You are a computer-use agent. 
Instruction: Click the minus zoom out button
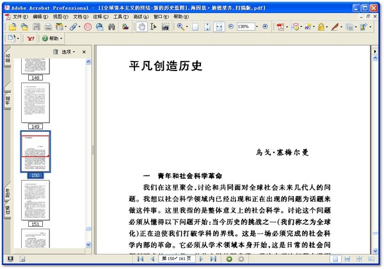pyautogui.click(x=230, y=26)
